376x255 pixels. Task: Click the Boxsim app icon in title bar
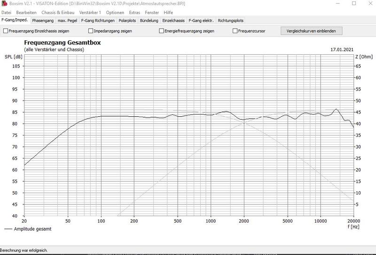coord(4,3)
